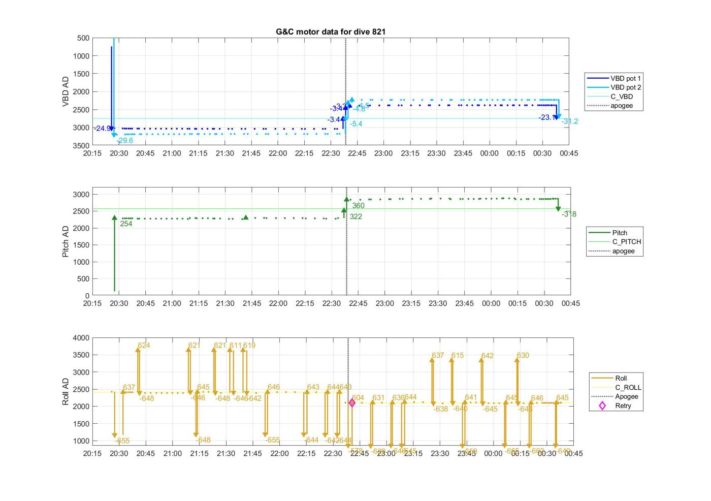Select the 'VBD pot 1' legend entry

613,78
